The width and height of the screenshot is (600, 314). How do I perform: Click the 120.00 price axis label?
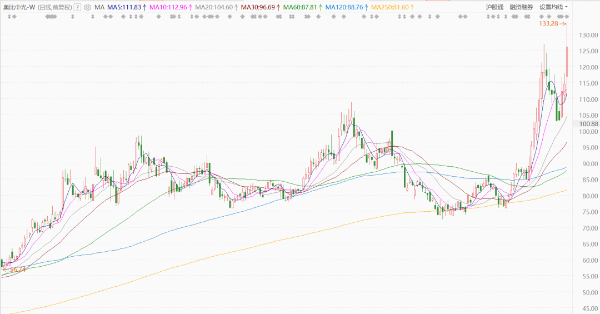[x=588, y=67]
